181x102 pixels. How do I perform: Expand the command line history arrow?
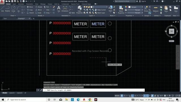click(144, 90)
